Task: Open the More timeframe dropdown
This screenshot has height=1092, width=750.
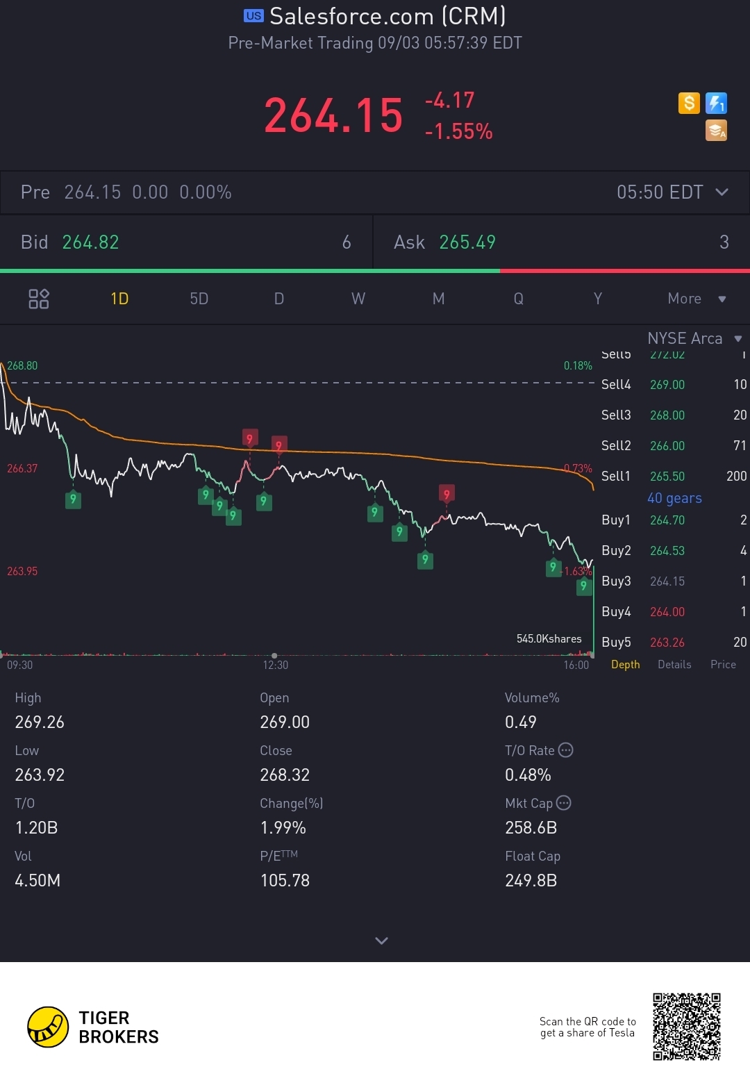Action: 697,299
